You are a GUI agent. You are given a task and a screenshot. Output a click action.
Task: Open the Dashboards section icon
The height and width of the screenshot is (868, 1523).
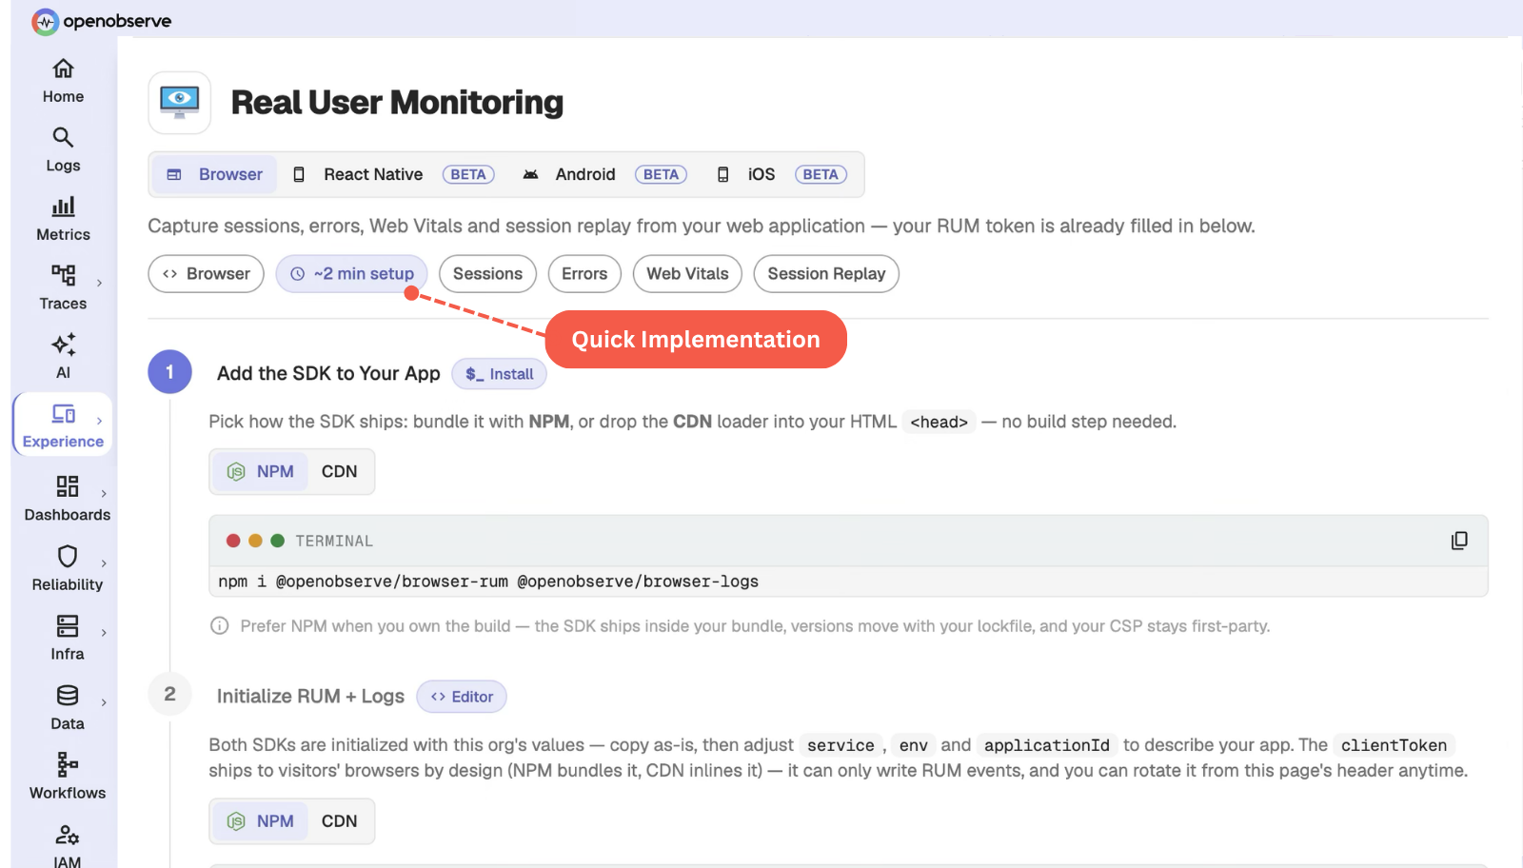[67, 486]
